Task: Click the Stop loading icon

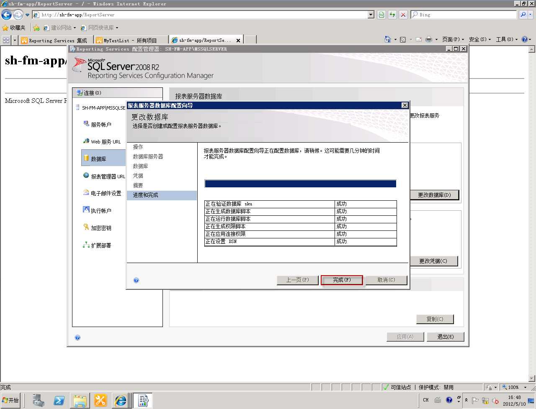Action: click(403, 15)
